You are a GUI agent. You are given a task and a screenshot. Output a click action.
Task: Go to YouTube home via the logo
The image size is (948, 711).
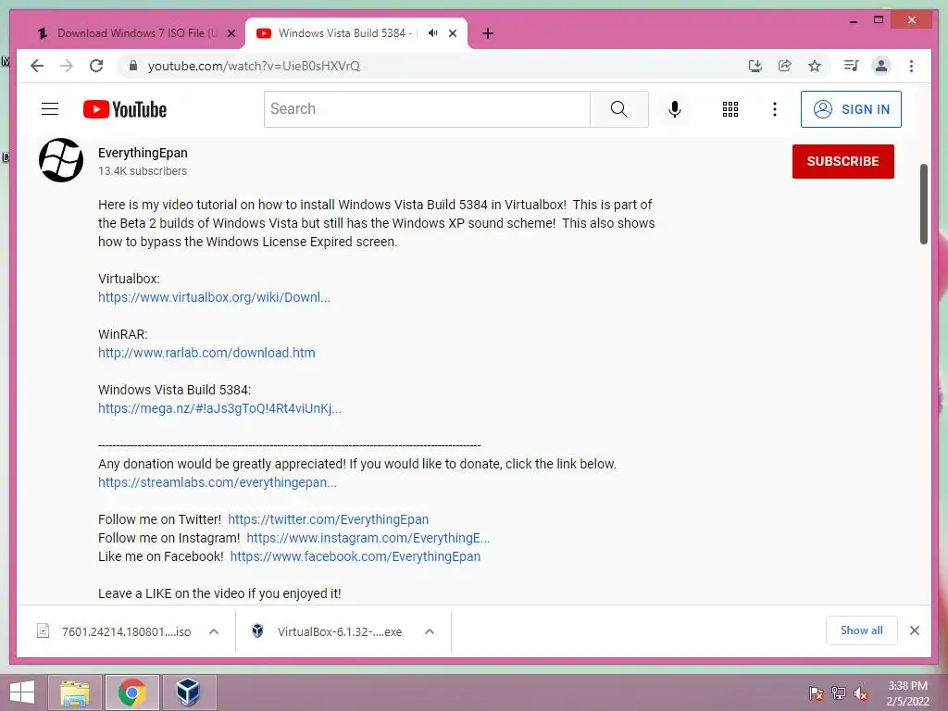(x=125, y=109)
